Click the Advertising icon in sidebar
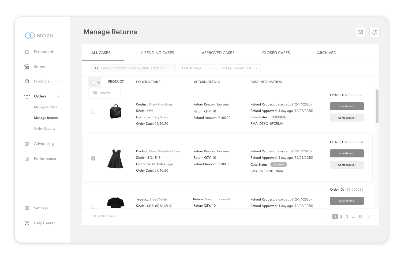The width and height of the screenshot is (401, 257). point(27,144)
